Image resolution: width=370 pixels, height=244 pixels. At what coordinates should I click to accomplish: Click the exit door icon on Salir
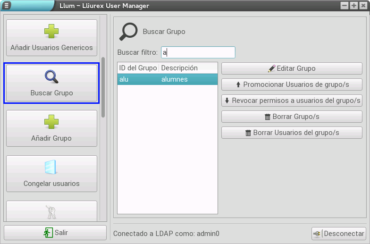pos(48,233)
